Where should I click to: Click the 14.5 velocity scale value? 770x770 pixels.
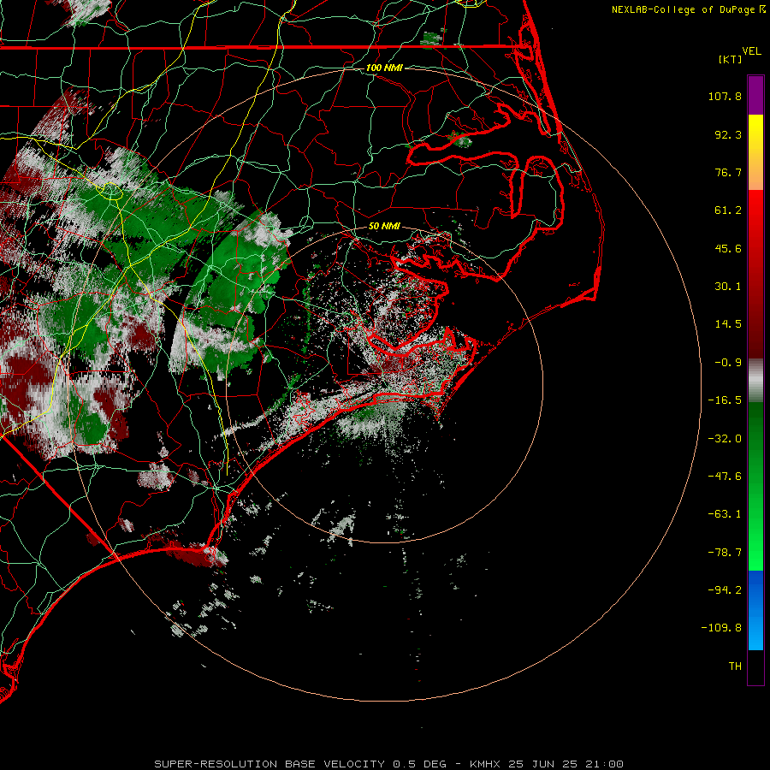[x=728, y=324]
